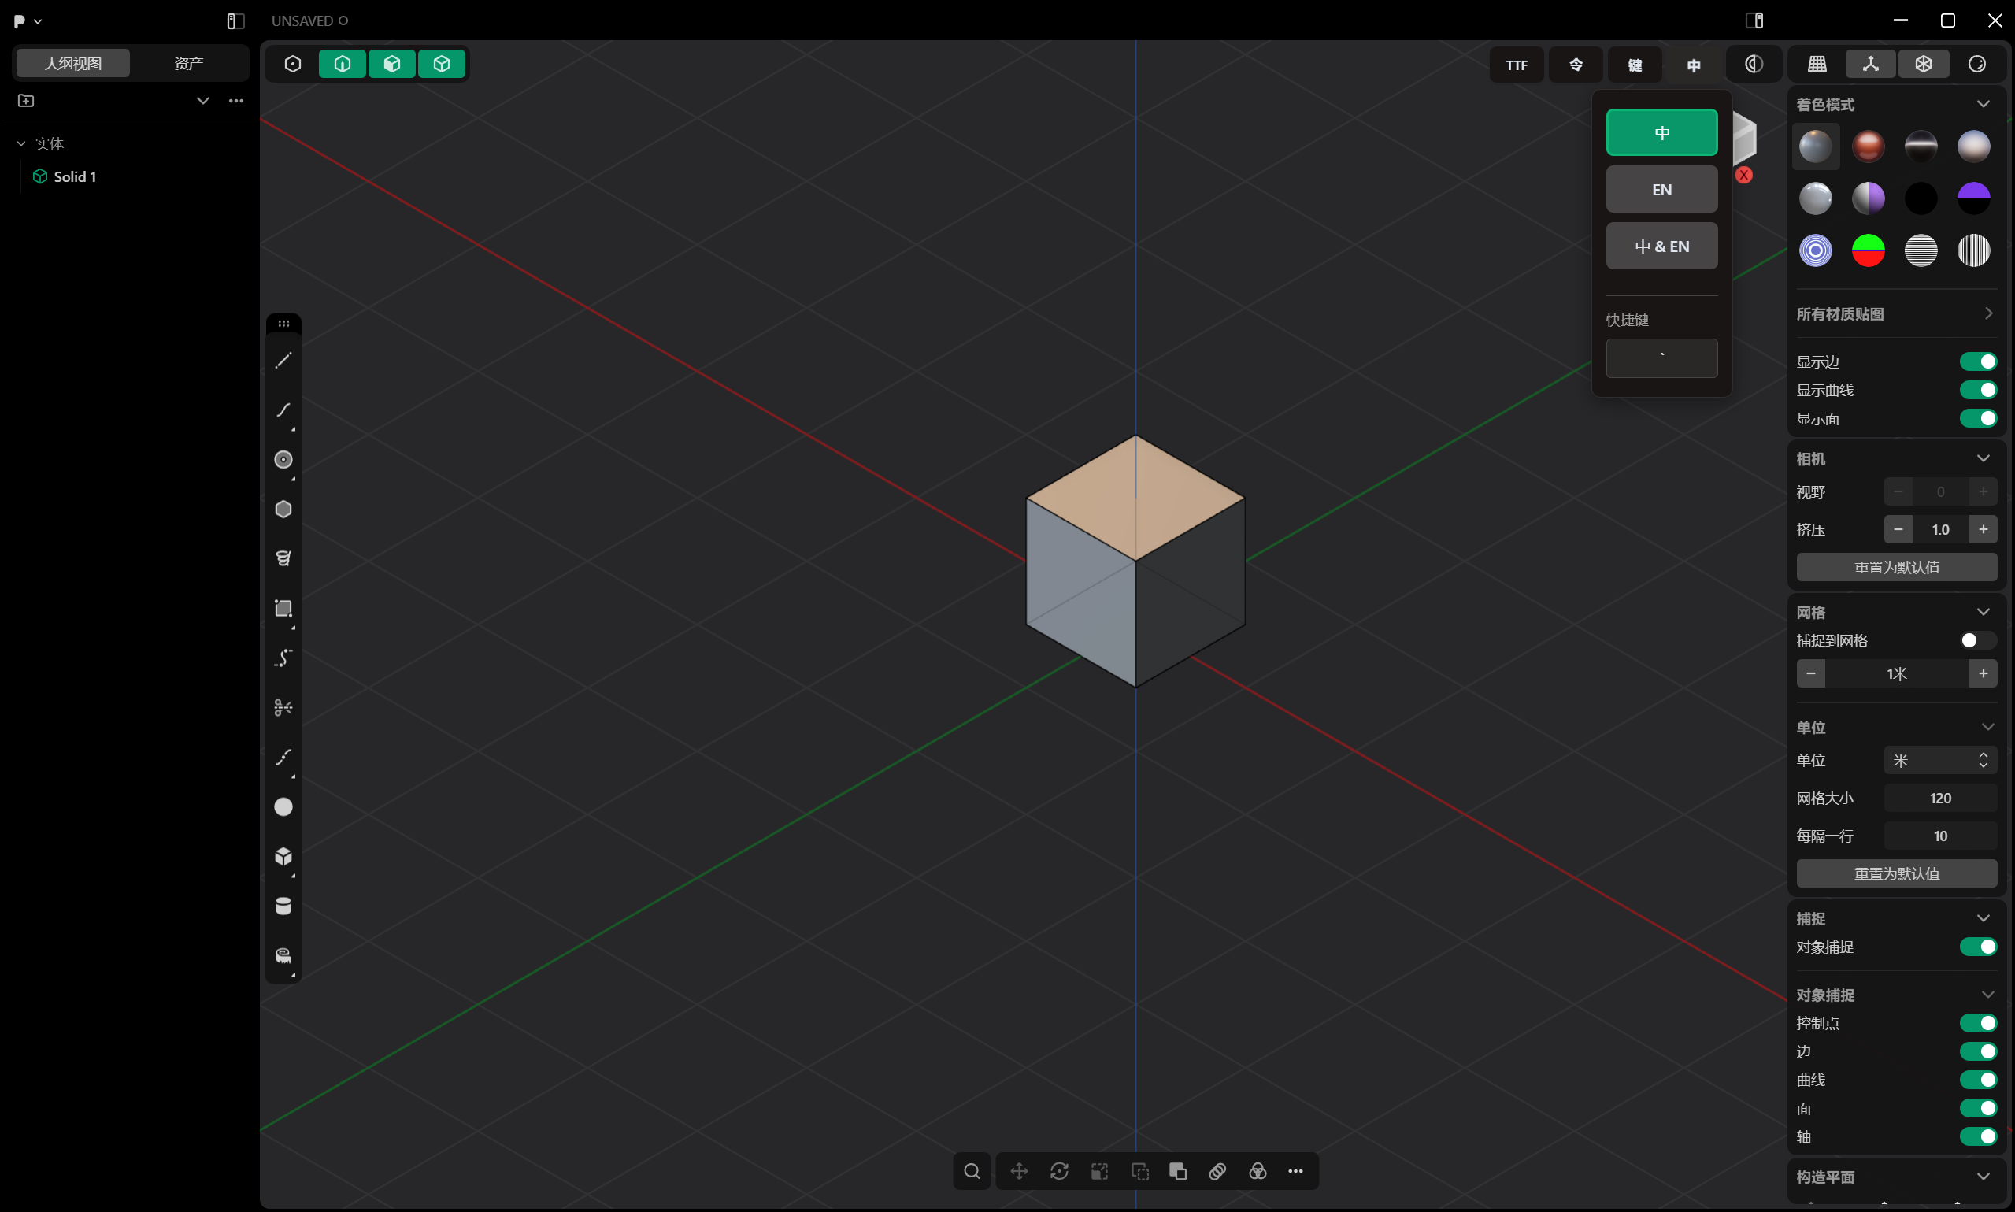
Task: Select the sphere tool
Action: pos(283,807)
